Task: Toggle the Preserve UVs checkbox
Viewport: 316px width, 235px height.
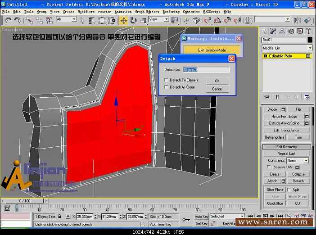Action: pos(269,167)
